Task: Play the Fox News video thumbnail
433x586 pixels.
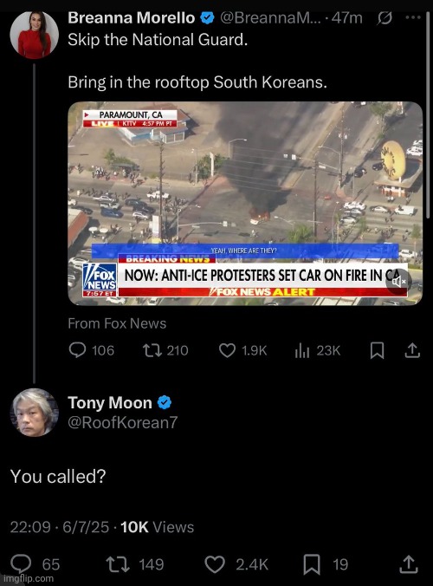Action: (x=245, y=204)
